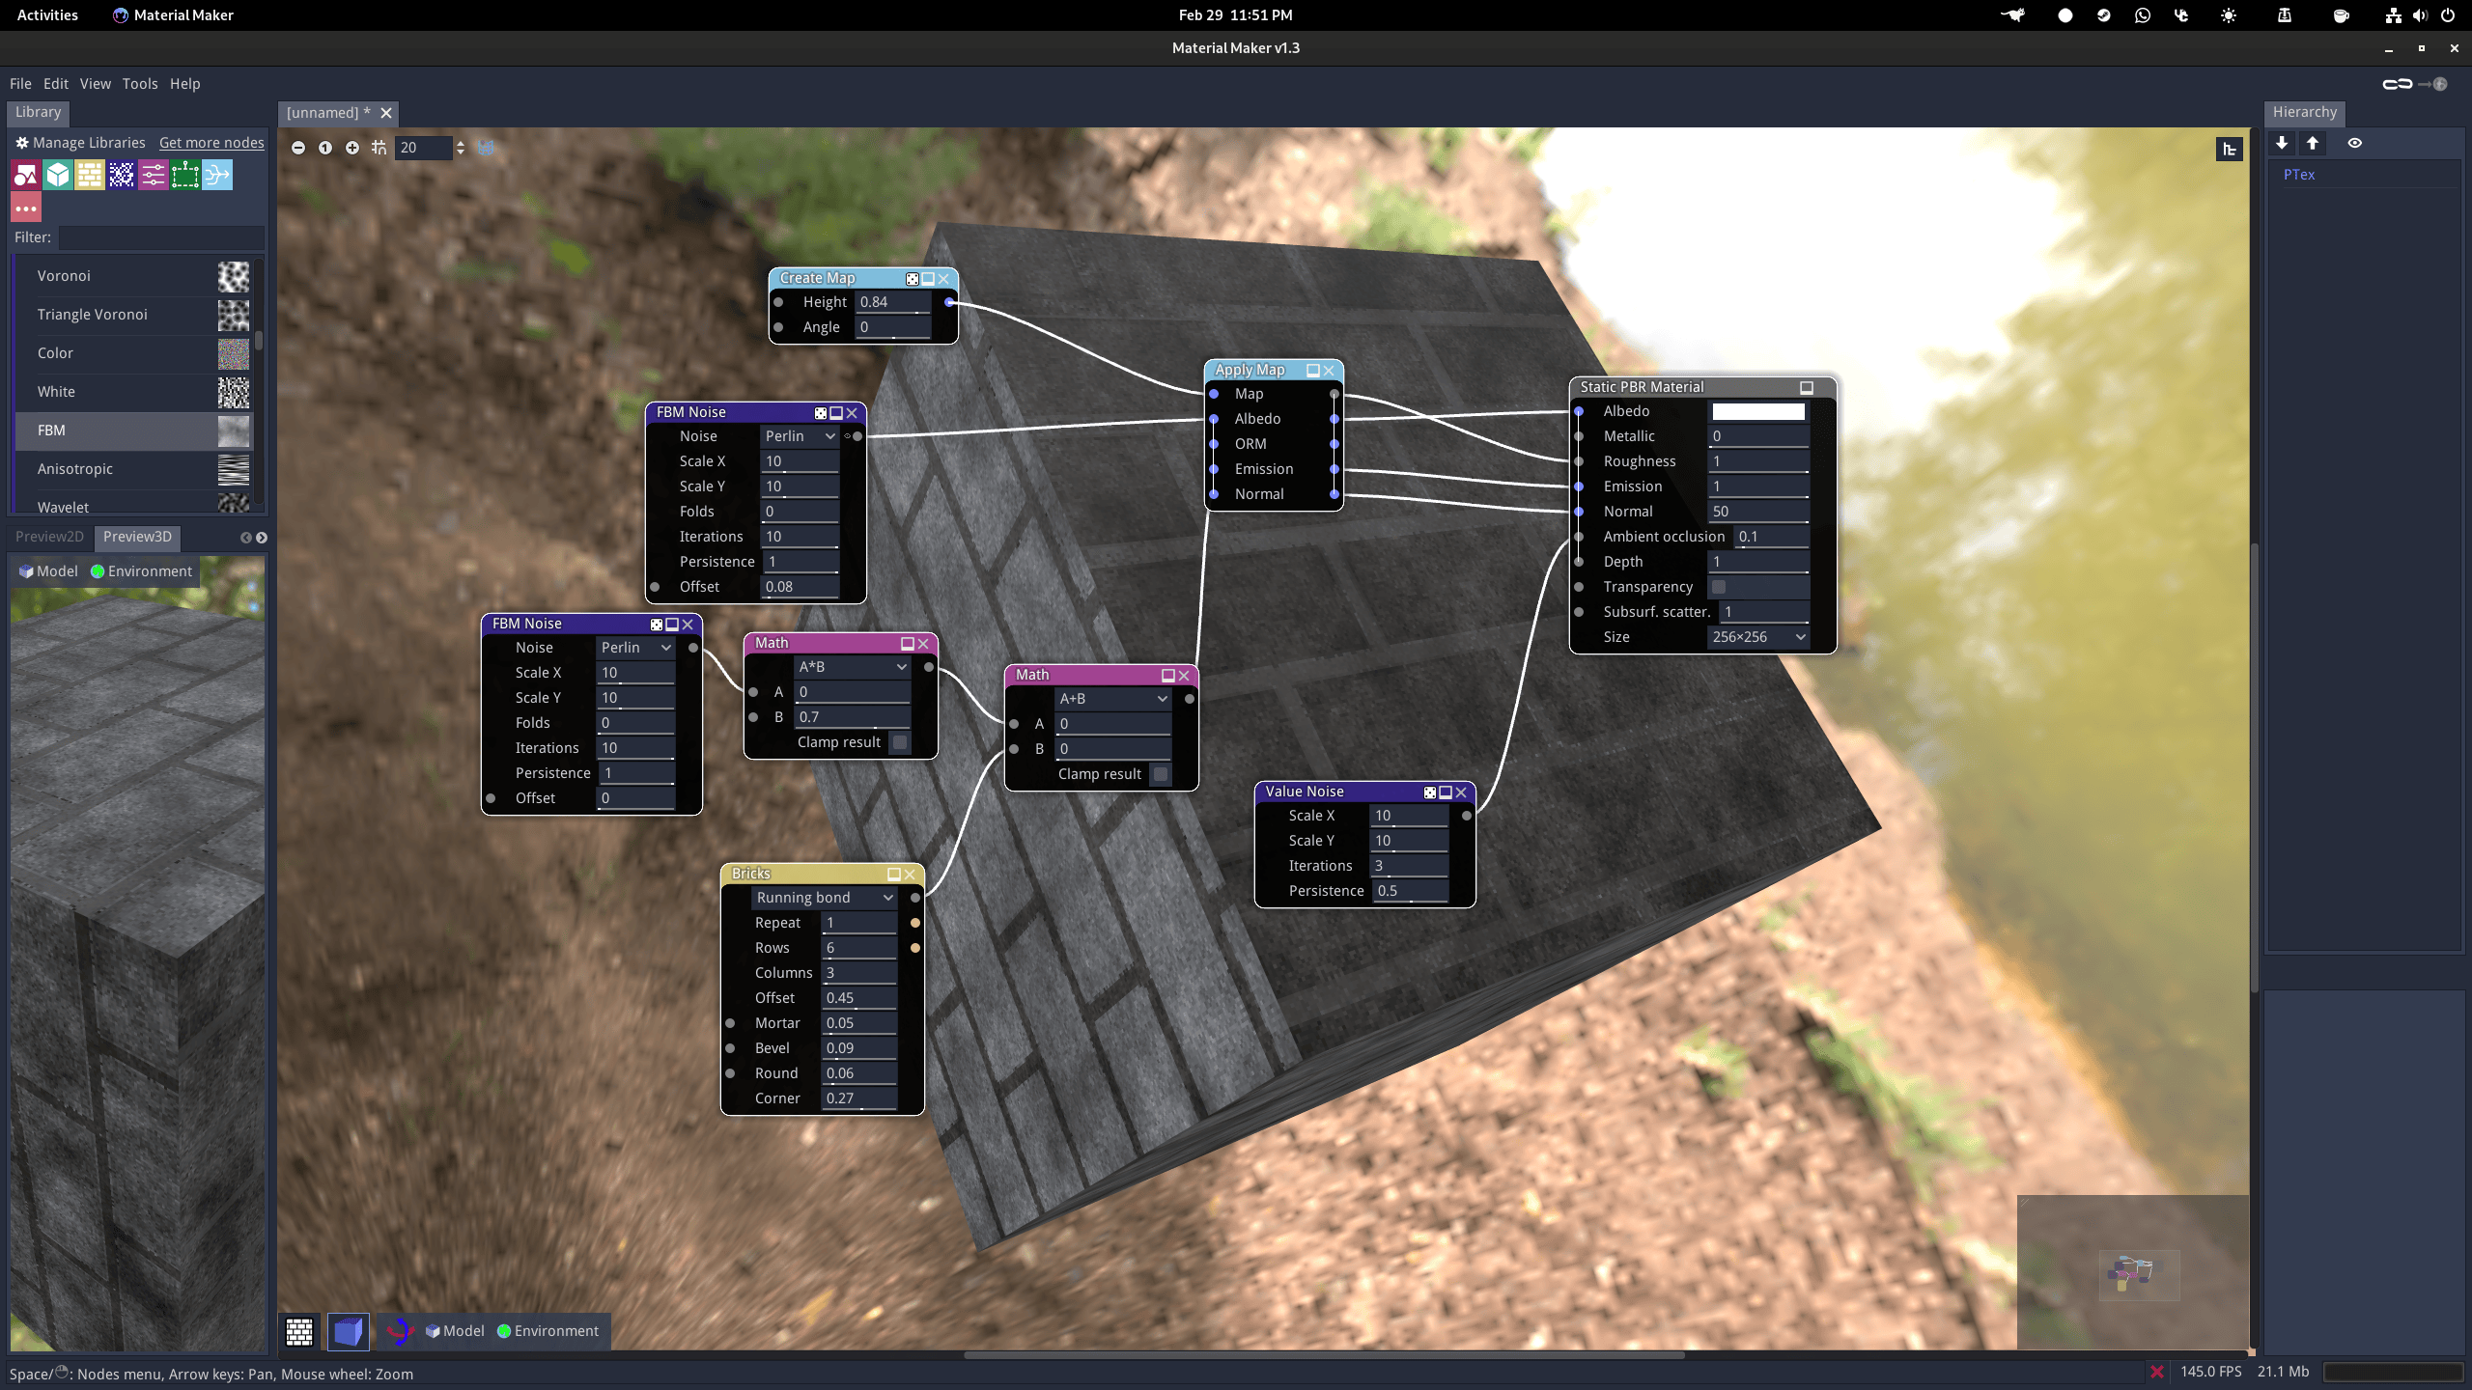Switch to the Preview2D tab
This screenshot has height=1390, width=2472.
(49, 537)
